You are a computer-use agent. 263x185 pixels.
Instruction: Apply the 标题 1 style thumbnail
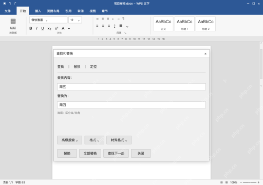pyautogui.click(x=184, y=24)
